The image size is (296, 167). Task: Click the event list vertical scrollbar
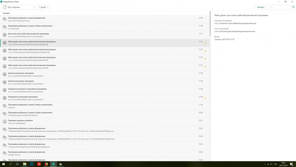(210, 24)
